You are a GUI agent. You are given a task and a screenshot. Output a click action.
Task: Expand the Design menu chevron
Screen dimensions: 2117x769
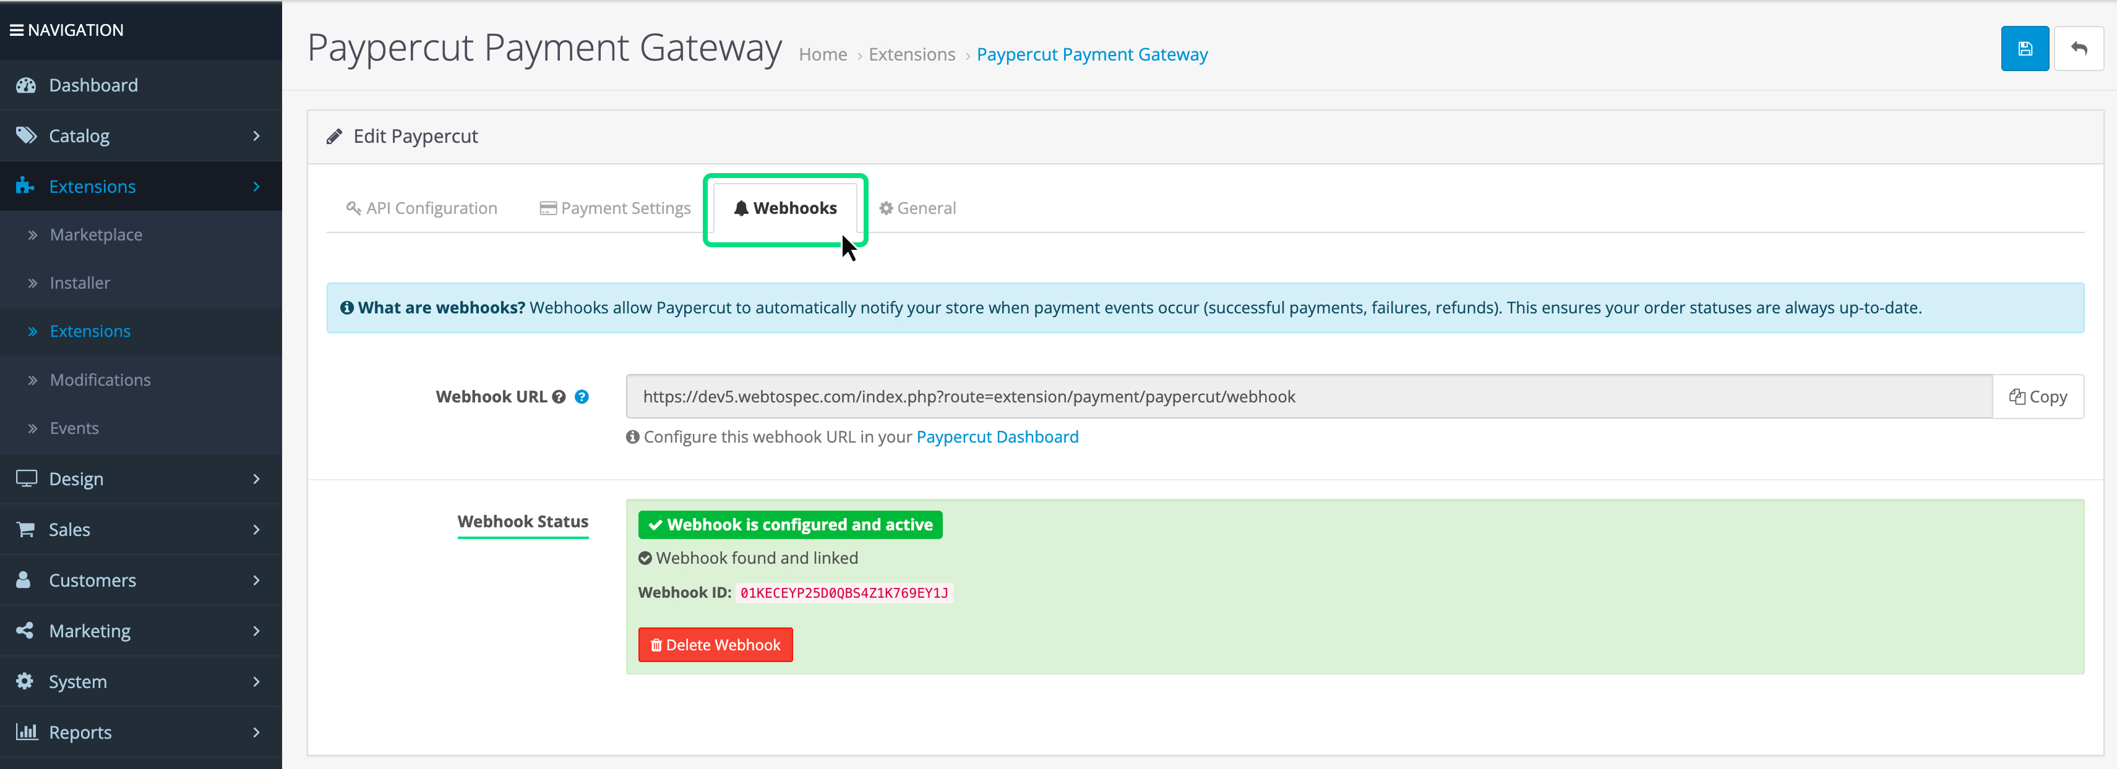coord(256,478)
